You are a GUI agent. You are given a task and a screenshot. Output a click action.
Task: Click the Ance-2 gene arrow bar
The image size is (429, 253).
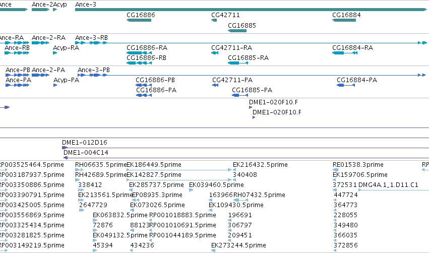[x=40, y=10]
